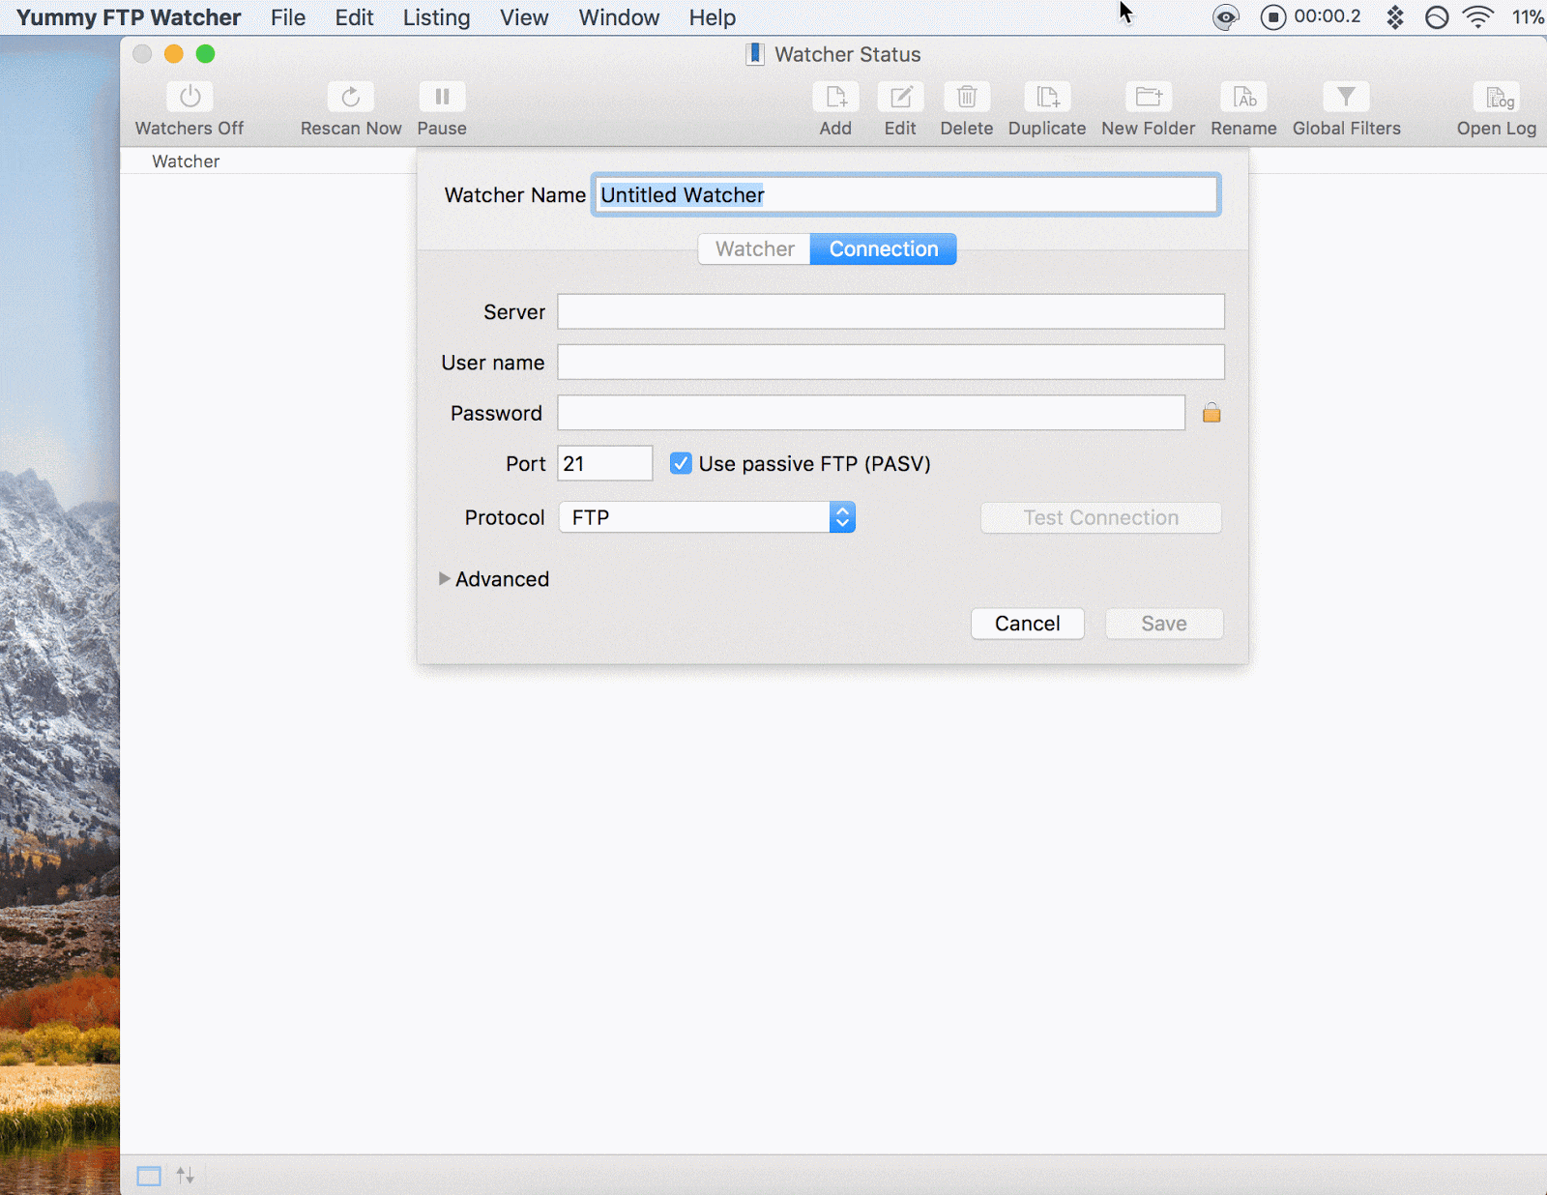The width and height of the screenshot is (1547, 1195).
Task: Open the Protocol FTP dropdown
Action: [707, 517]
